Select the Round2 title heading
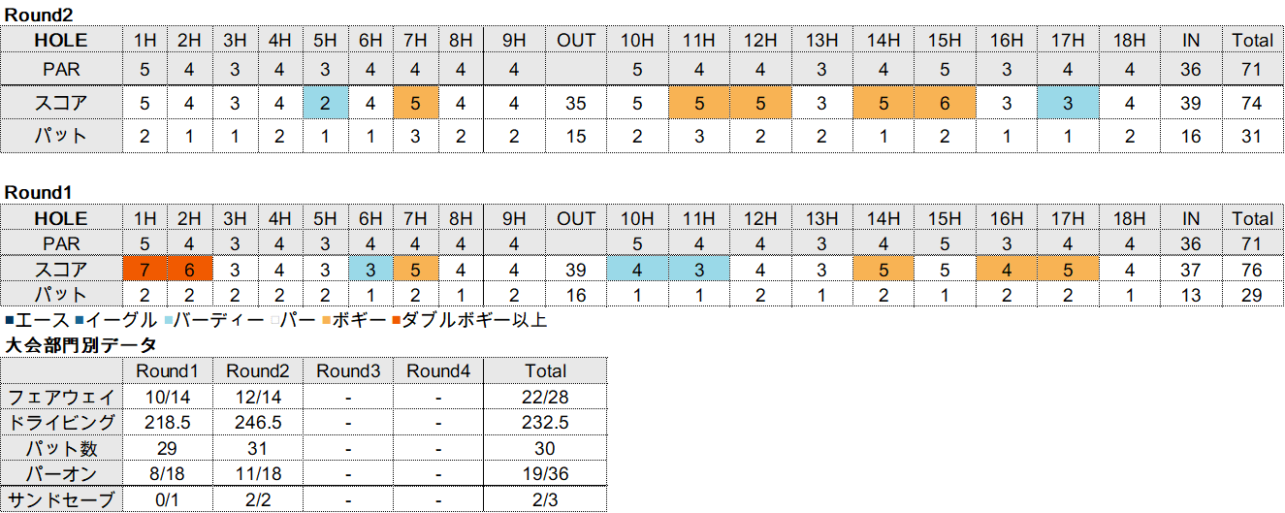 point(39,15)
